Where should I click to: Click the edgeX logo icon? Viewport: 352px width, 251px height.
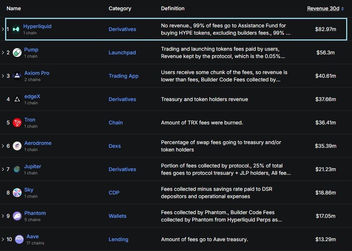pyautogui.click(x=17, y=99)
